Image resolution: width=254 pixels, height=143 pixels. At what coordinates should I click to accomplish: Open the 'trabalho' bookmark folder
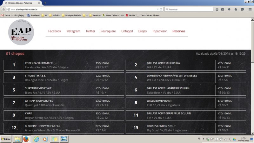coord(55,15)
